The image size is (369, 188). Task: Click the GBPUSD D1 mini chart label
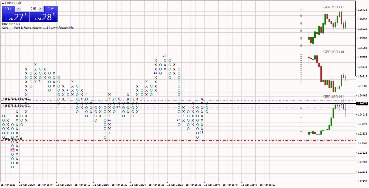(333, 7)
